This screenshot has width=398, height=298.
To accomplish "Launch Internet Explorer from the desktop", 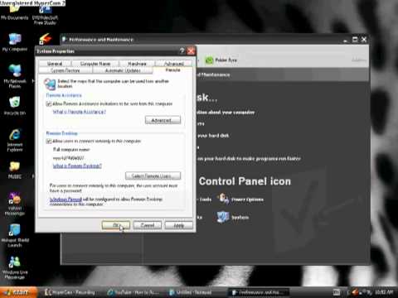I will click(x=15, y=140).
